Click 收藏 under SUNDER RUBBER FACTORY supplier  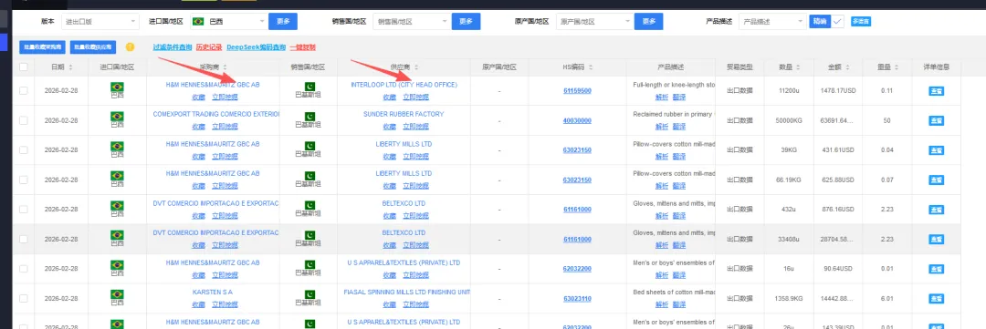tap(389, 126)
